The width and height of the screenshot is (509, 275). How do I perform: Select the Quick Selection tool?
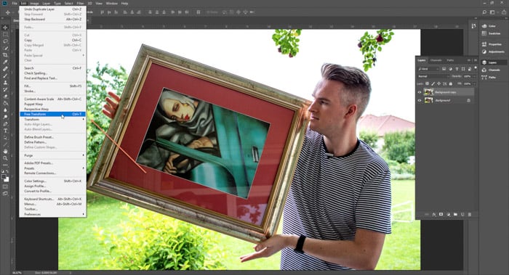tap(5, 49)
